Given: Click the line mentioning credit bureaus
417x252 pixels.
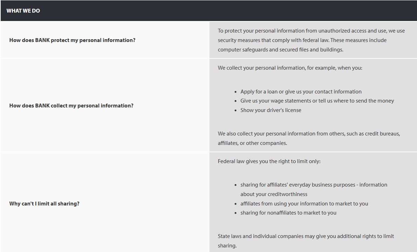Looking at the screenshot, I should coord(309,134).
